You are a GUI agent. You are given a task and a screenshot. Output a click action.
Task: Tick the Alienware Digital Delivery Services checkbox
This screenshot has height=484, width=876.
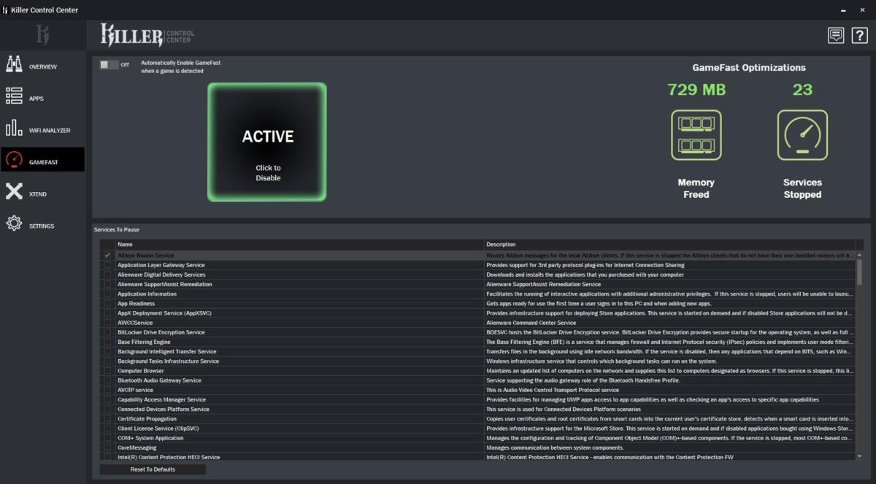point(108,274)
